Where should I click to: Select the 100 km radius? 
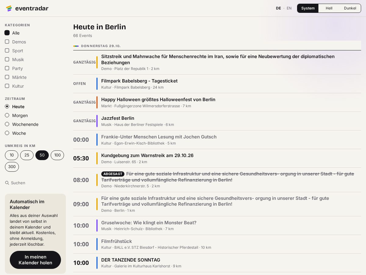point(57,155)
